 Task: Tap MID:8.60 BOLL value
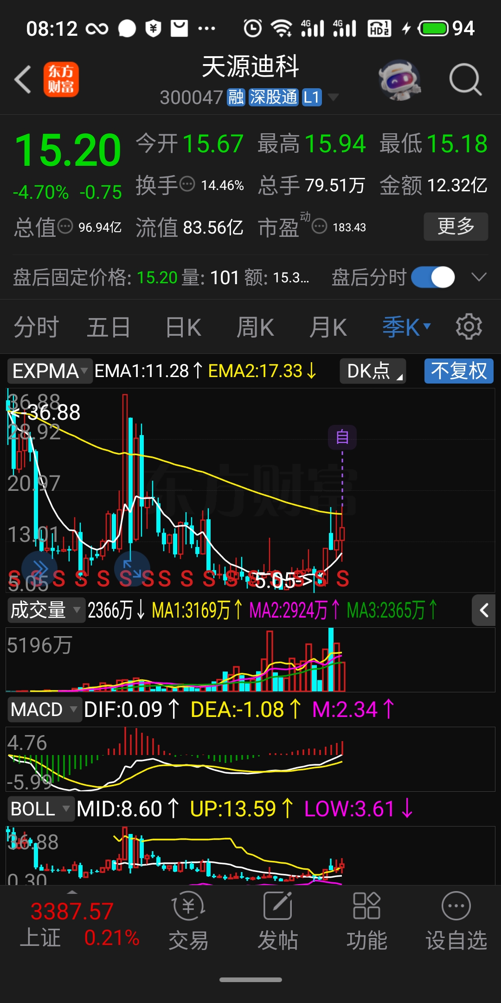click(128, 809)
